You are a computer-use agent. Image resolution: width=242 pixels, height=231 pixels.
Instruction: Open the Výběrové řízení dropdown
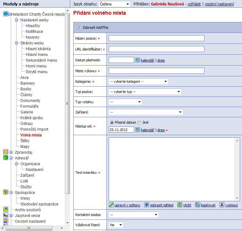(116, 225)
